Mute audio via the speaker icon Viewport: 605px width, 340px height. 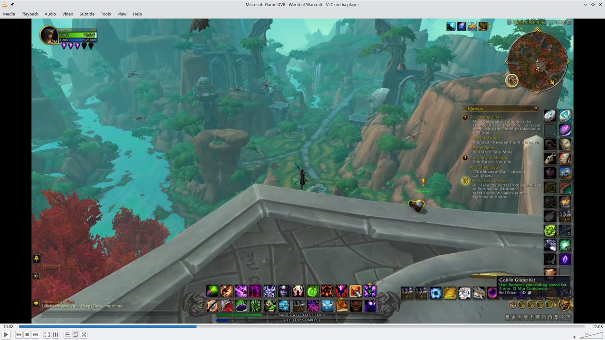pos(575,337)
